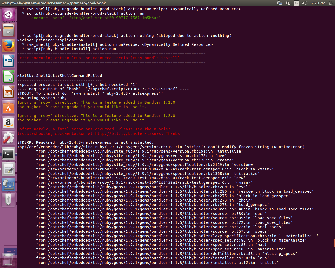Screen dimensions: 335x268
Task: Click the window title 'web@web-System-Product-Name: ~/primero/cookbook'
Action: [x=54, y=3]
